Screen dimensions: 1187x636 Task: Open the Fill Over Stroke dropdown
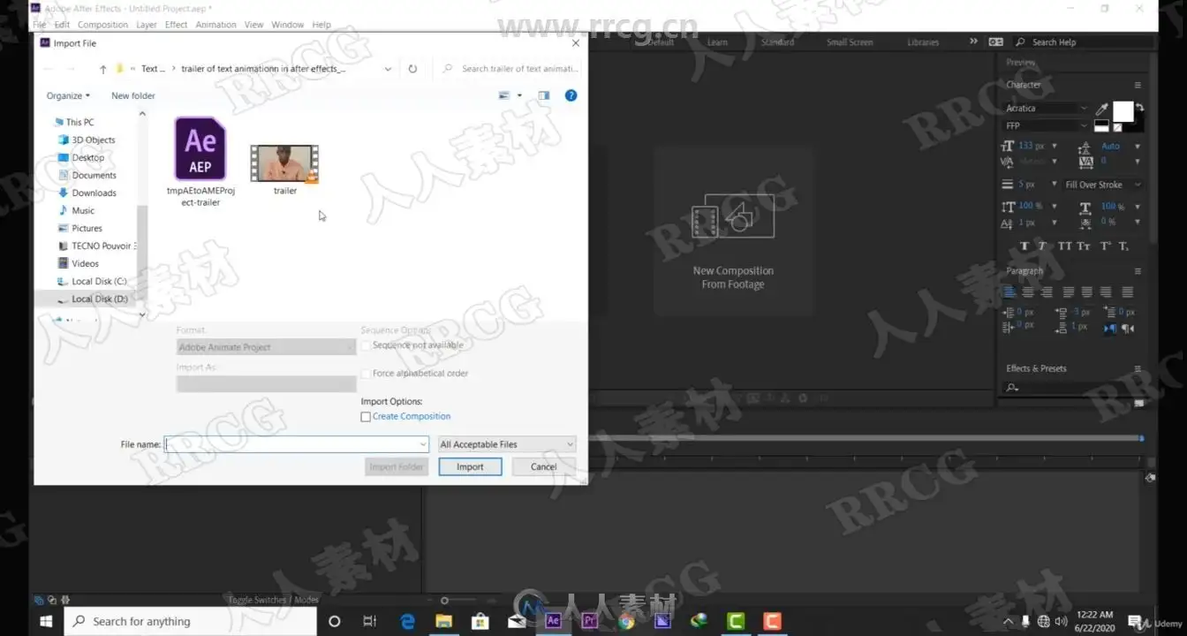(x=1103, y=185)
